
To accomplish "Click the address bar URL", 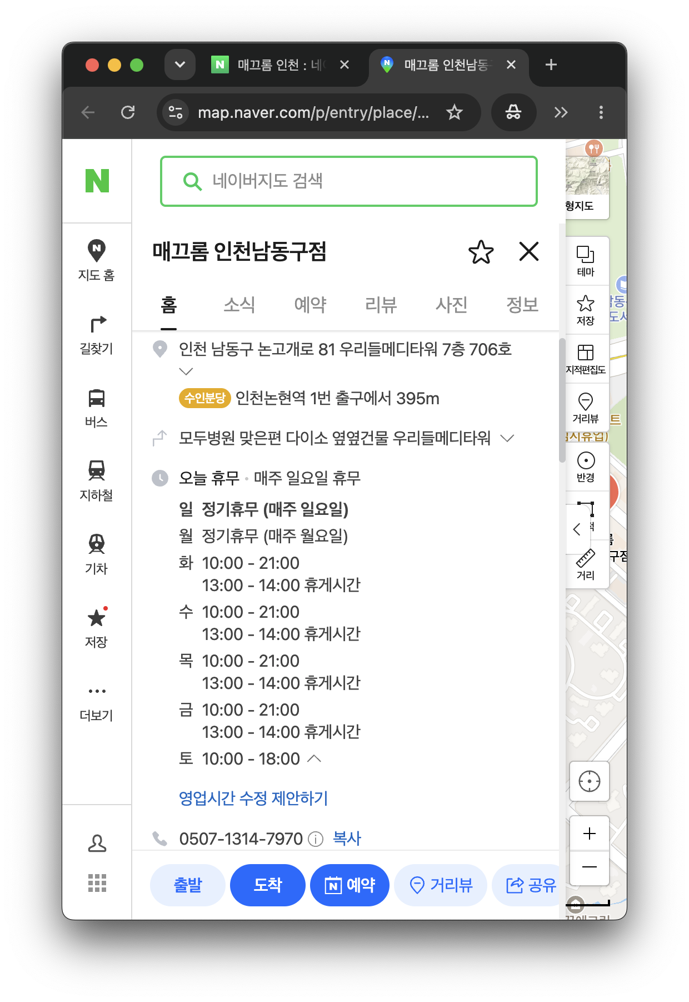I will [313, 112].
